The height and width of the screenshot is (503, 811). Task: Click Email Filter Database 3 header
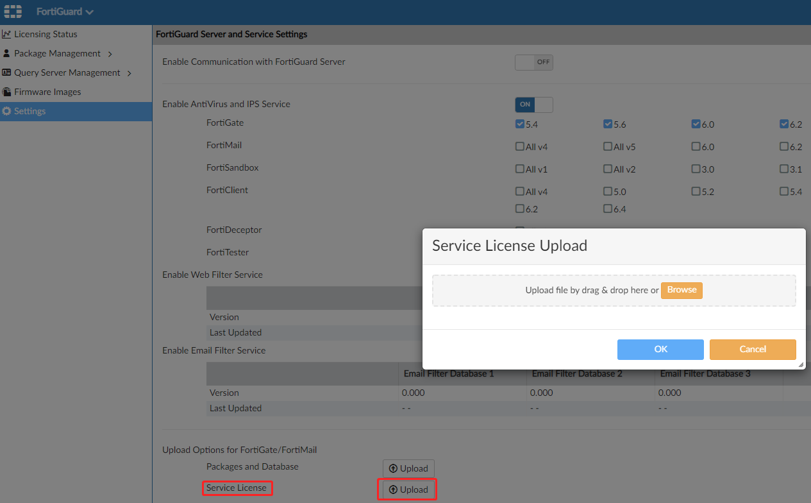click(705, 373)
